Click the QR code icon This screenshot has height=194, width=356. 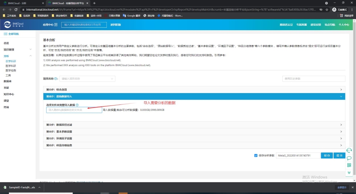click(x=349, y=165)
